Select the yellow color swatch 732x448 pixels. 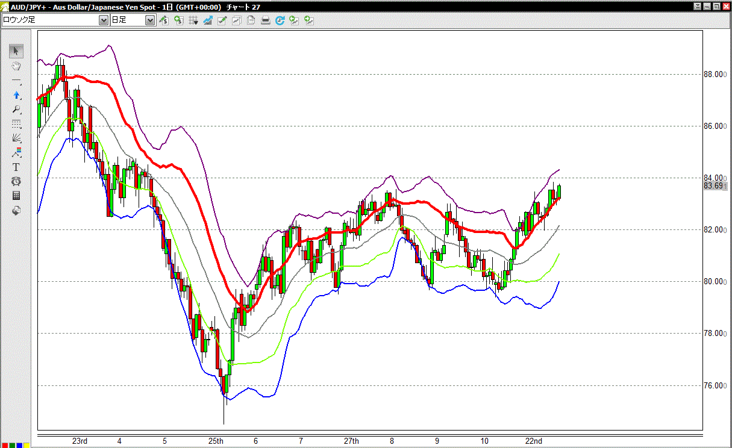27,446
